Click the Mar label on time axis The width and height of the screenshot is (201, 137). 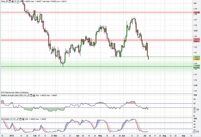coord(56,136)
